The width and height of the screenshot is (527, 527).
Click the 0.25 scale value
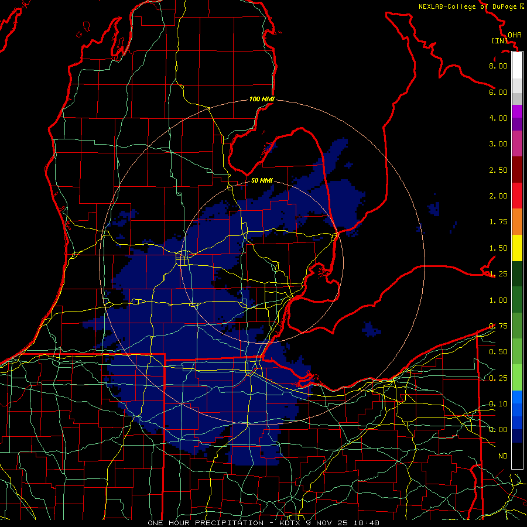pos(498,378)
